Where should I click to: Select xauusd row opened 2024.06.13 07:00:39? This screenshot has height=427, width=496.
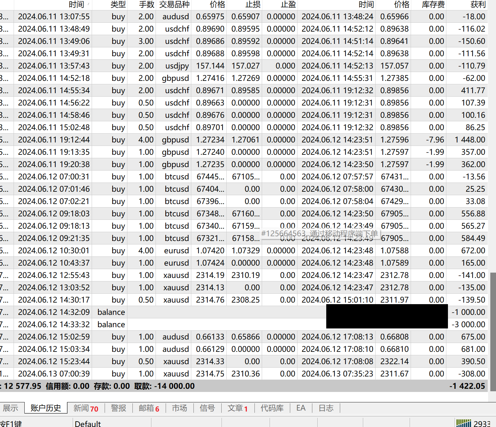243,374
